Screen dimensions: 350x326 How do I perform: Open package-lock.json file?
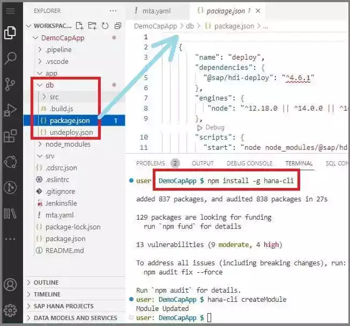click(73, 227)
